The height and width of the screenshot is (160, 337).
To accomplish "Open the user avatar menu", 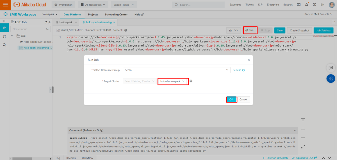I will coord(332,5).
